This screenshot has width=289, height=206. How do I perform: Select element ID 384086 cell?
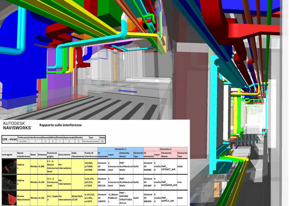click(102, 166)
